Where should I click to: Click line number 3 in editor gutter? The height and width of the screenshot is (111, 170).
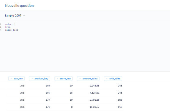(1, 30)
